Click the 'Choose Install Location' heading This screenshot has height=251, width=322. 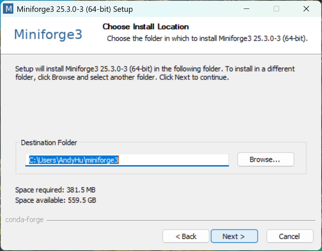click(x=145, y=27)
